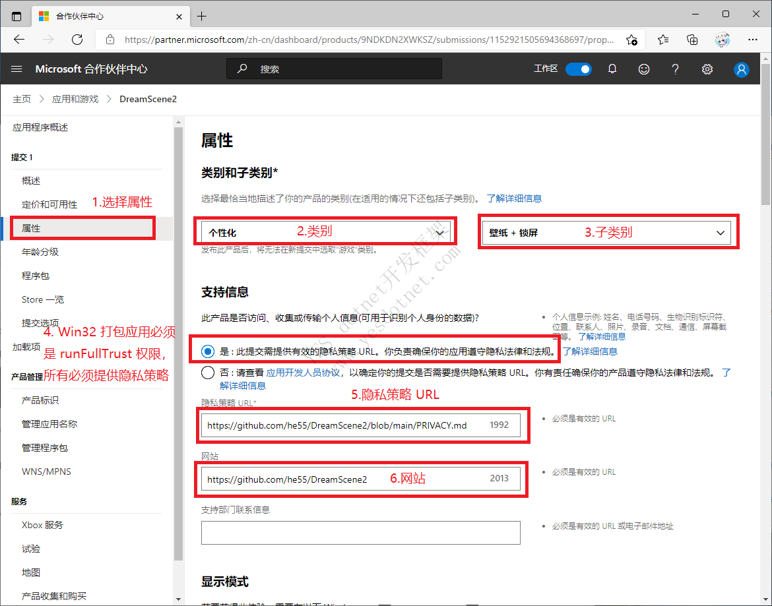Open the account user icon
Image resolution: width=772 pixels, height=606 pixels.
pos(741,69)
